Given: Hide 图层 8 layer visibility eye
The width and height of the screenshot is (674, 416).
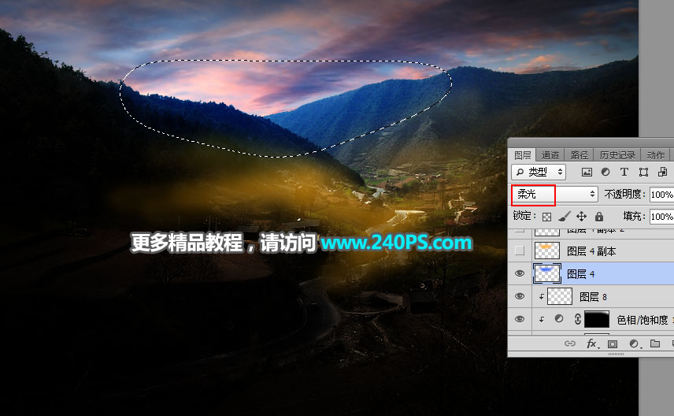Looking at the screenshot, I should 520,296.
